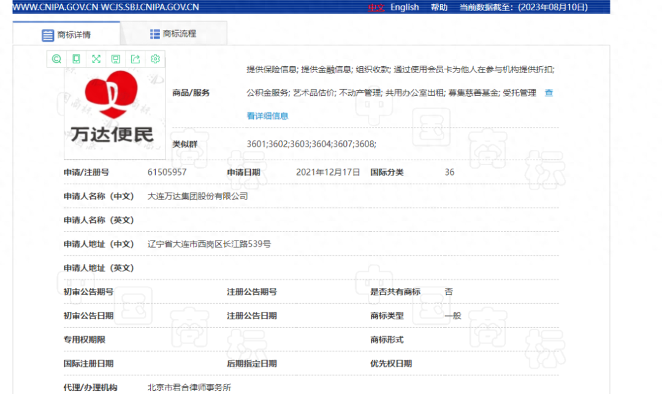This screenshot has width=662, height=394.
Task: Click the share/export icon above the trademark
Action: pyautogui.click(x=135, y=58)
